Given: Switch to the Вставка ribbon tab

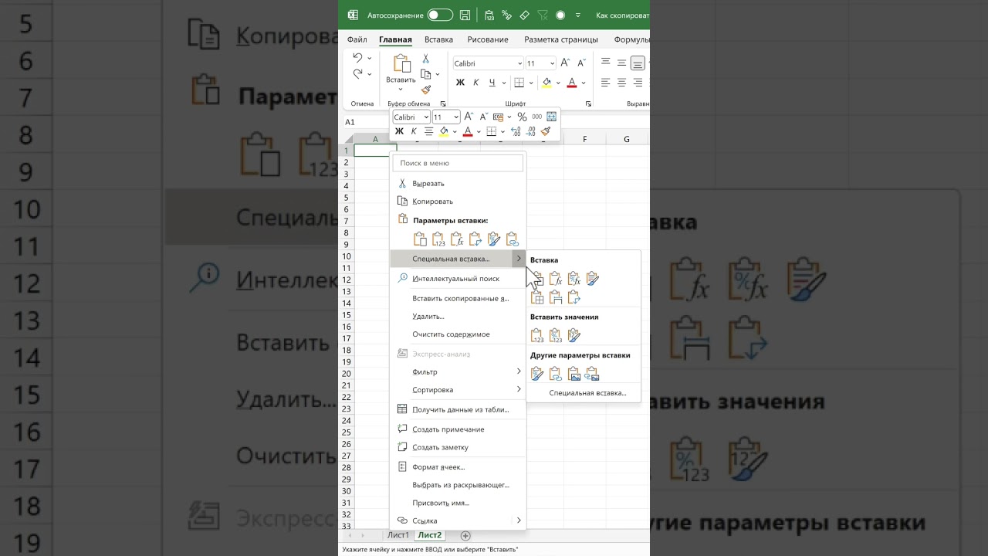Looking at the screenshot, I should coord(438,39).
